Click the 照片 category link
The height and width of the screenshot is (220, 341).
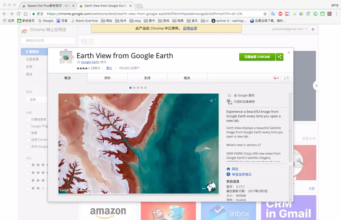tap(109, 68)
